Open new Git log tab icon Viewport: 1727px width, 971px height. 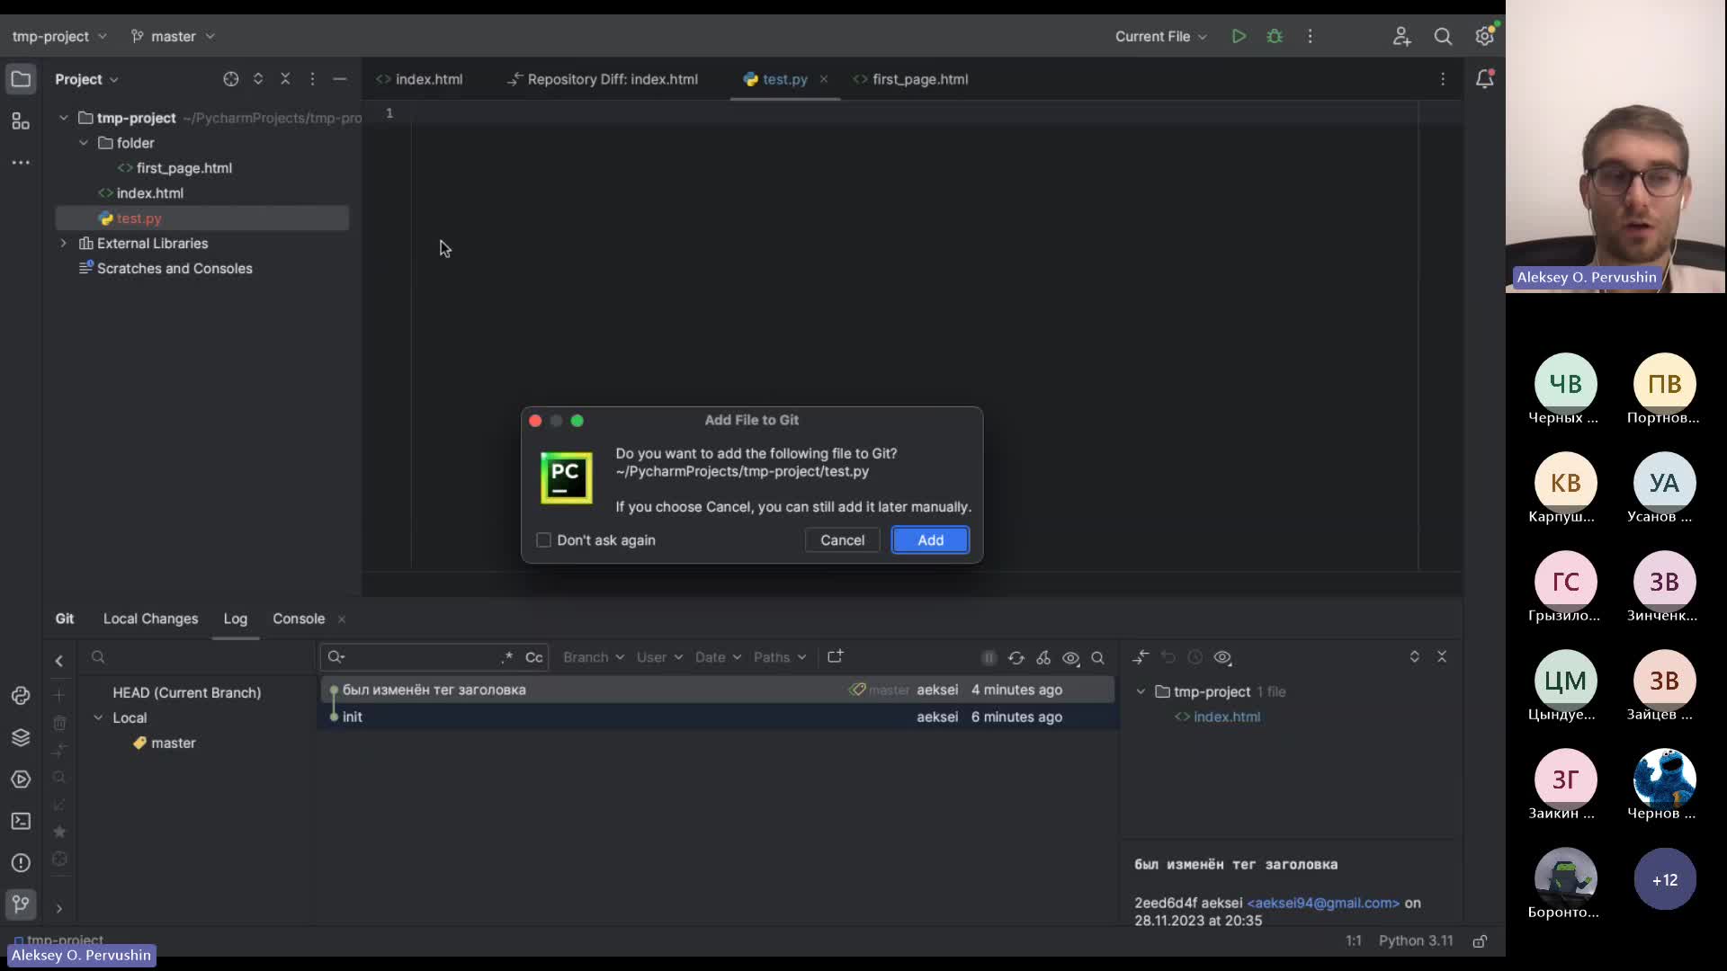pyautogui.click(x=835, y=657)
